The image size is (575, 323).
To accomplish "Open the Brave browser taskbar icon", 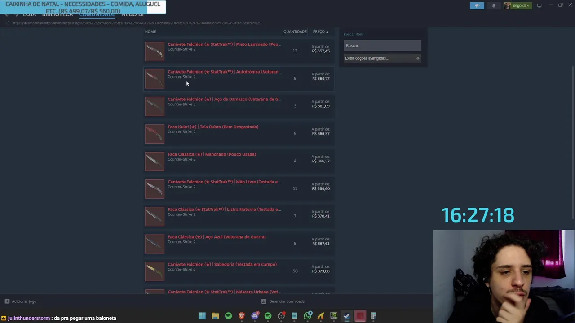I will 242,316.
